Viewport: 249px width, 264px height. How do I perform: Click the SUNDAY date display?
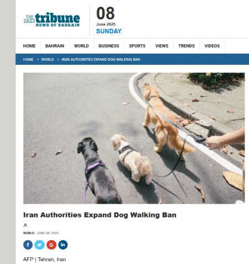109,31
